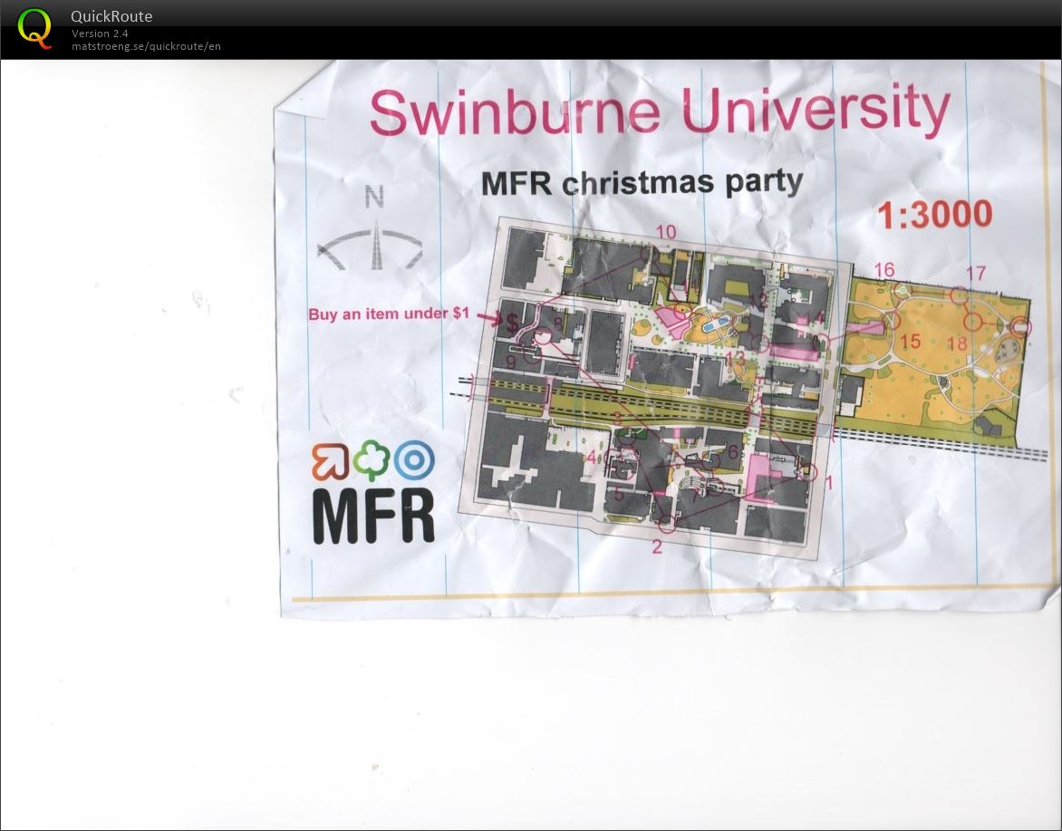Click the 'Buy an item under $1' text
This screenshot has width=1062, height=831.
(389, 314)
